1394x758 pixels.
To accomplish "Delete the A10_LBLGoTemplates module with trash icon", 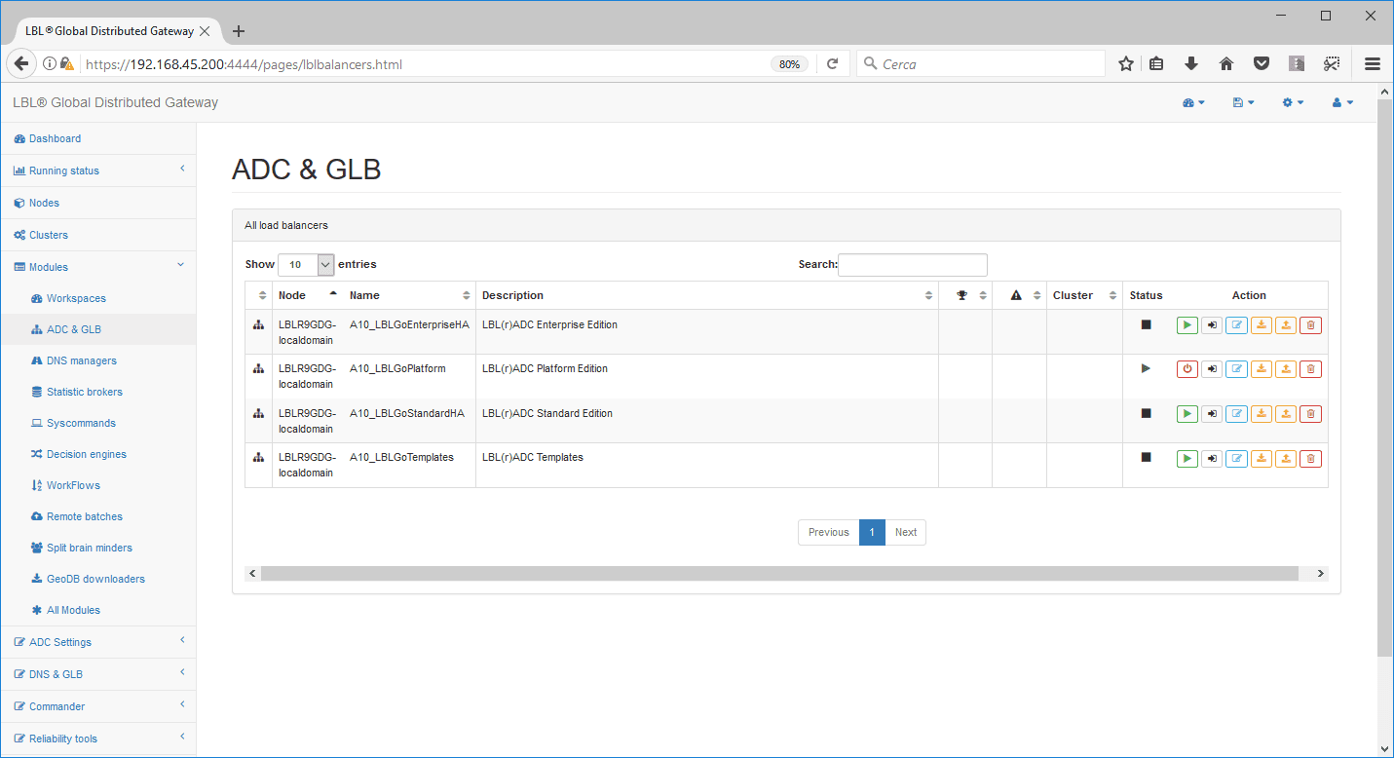I will click(1310, 458).
